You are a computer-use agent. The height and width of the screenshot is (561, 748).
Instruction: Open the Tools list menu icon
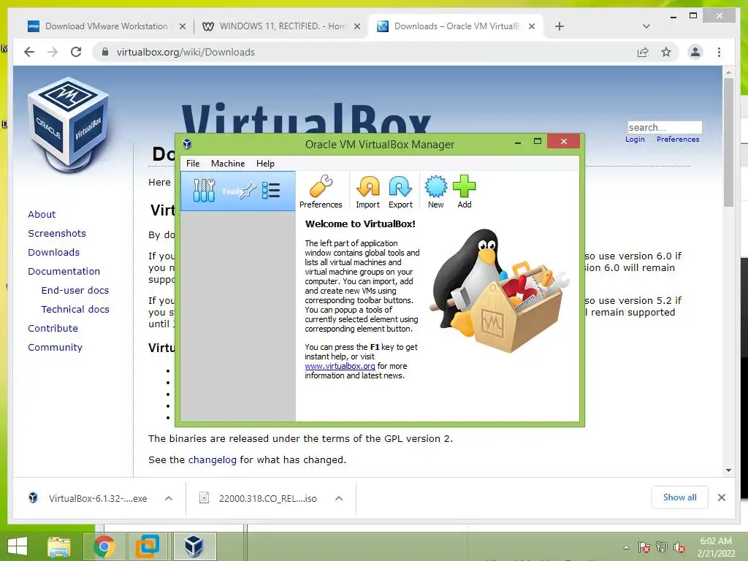271,191
